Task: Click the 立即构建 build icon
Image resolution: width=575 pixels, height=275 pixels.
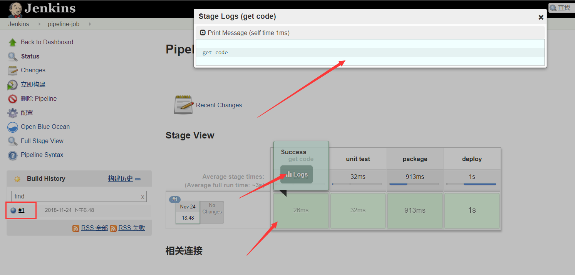Action: pyautogui.click(x=12, y=84)
